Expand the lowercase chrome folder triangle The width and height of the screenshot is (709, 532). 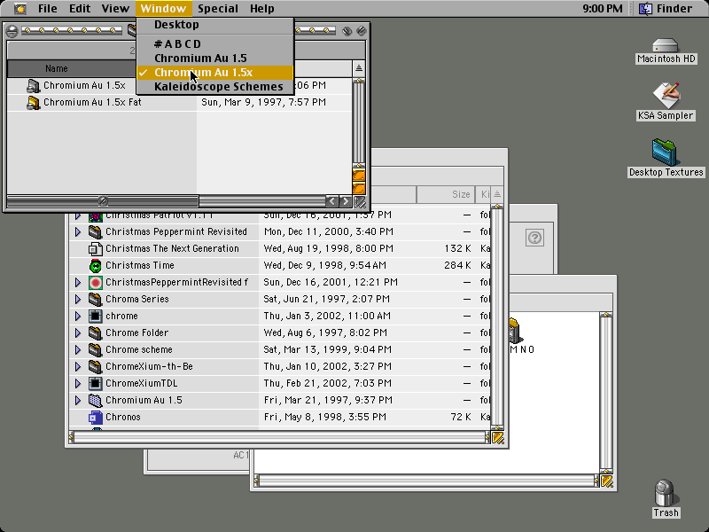[x=78, y=317]
